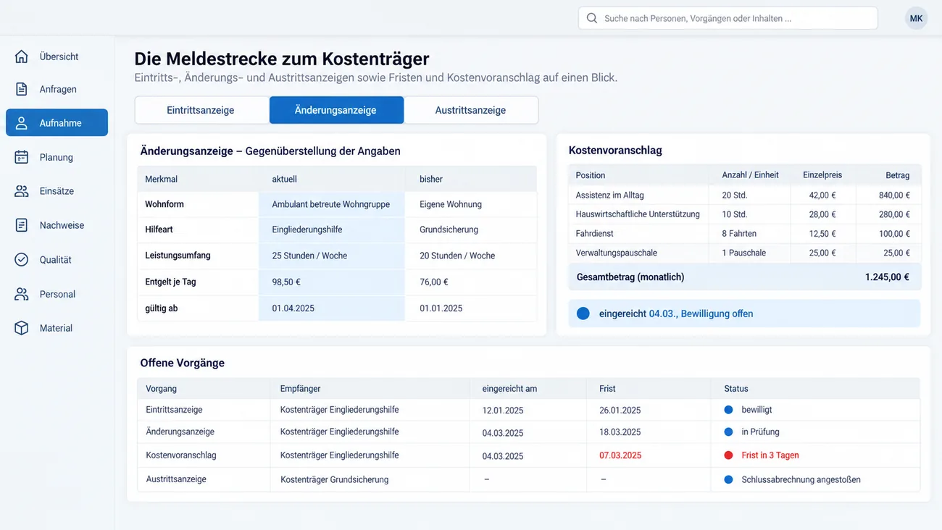The image size is (942, 530).
Task: Click red status dot beside 'Frist in 3 Tagen'
Action: [x=728, y=455]
